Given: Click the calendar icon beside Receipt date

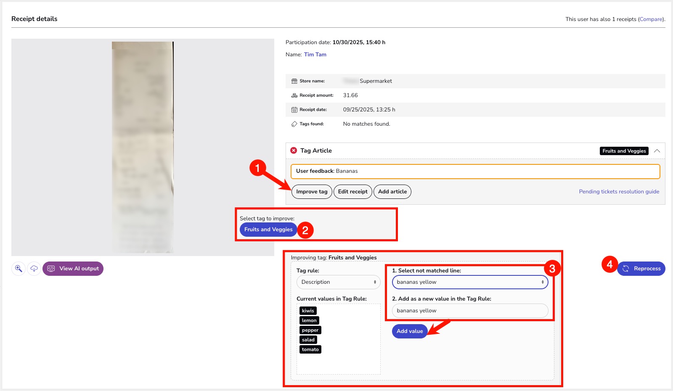Looking at the screenshot, I should point(294,110).
